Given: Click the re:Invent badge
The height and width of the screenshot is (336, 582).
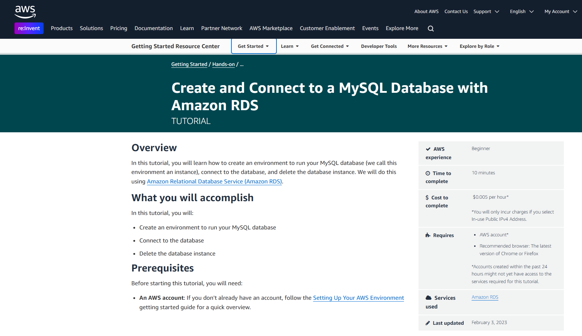Looking at the screenshot, I should 29,28.
